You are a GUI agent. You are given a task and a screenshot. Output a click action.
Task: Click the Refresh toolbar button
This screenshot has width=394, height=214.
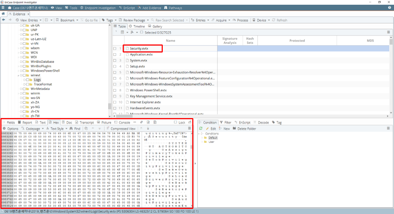pyautogui.click(x=280, y=20)
